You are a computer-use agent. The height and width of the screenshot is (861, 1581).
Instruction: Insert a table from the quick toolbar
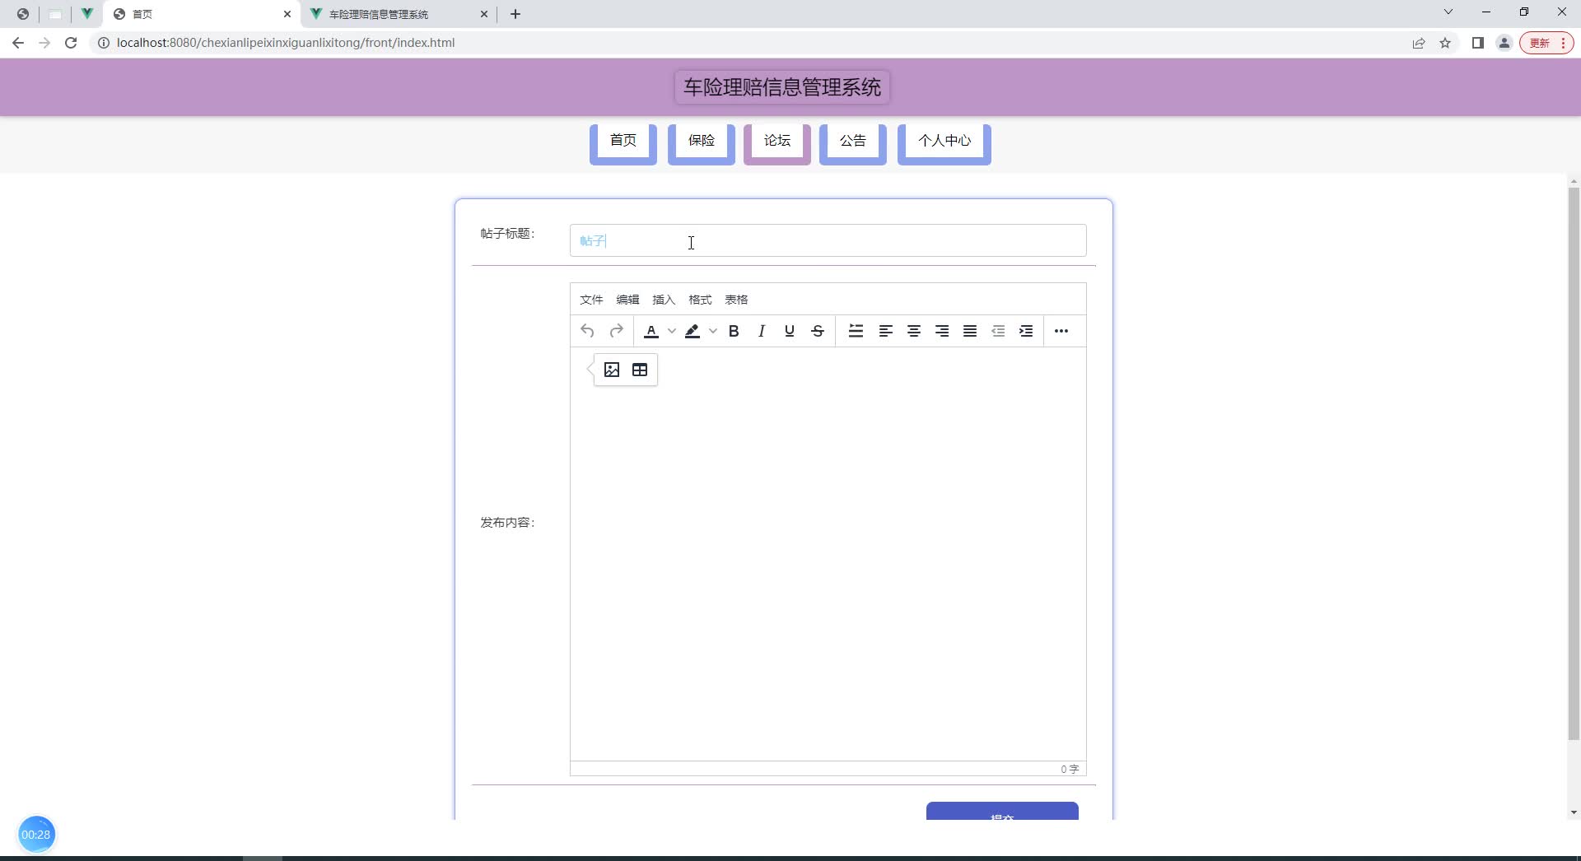pos(640,370)
